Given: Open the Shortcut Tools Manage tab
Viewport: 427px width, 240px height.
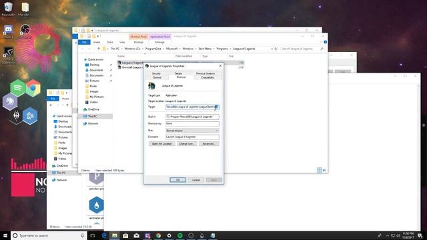Looking at the screenshot, I should (138, 42).
